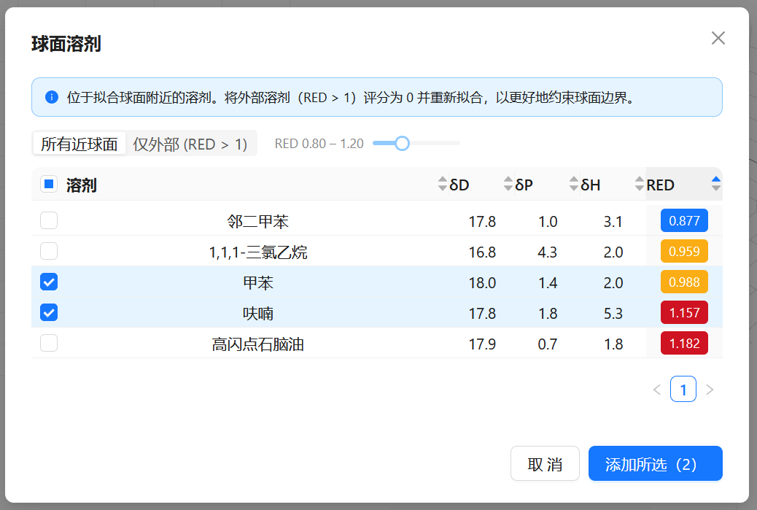The image size is (757, 510).
Task: Click the RED range slider handle
Action: coord(402,143)
